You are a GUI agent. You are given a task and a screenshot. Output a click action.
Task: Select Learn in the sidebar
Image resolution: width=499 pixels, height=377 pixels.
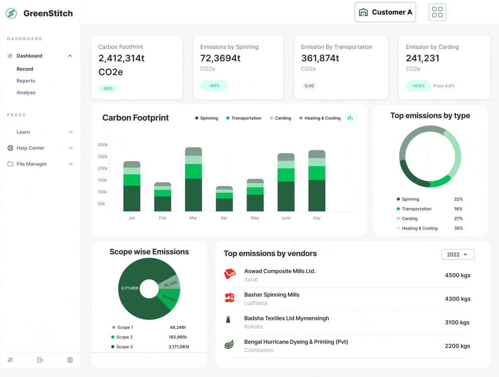coord(23,132)
